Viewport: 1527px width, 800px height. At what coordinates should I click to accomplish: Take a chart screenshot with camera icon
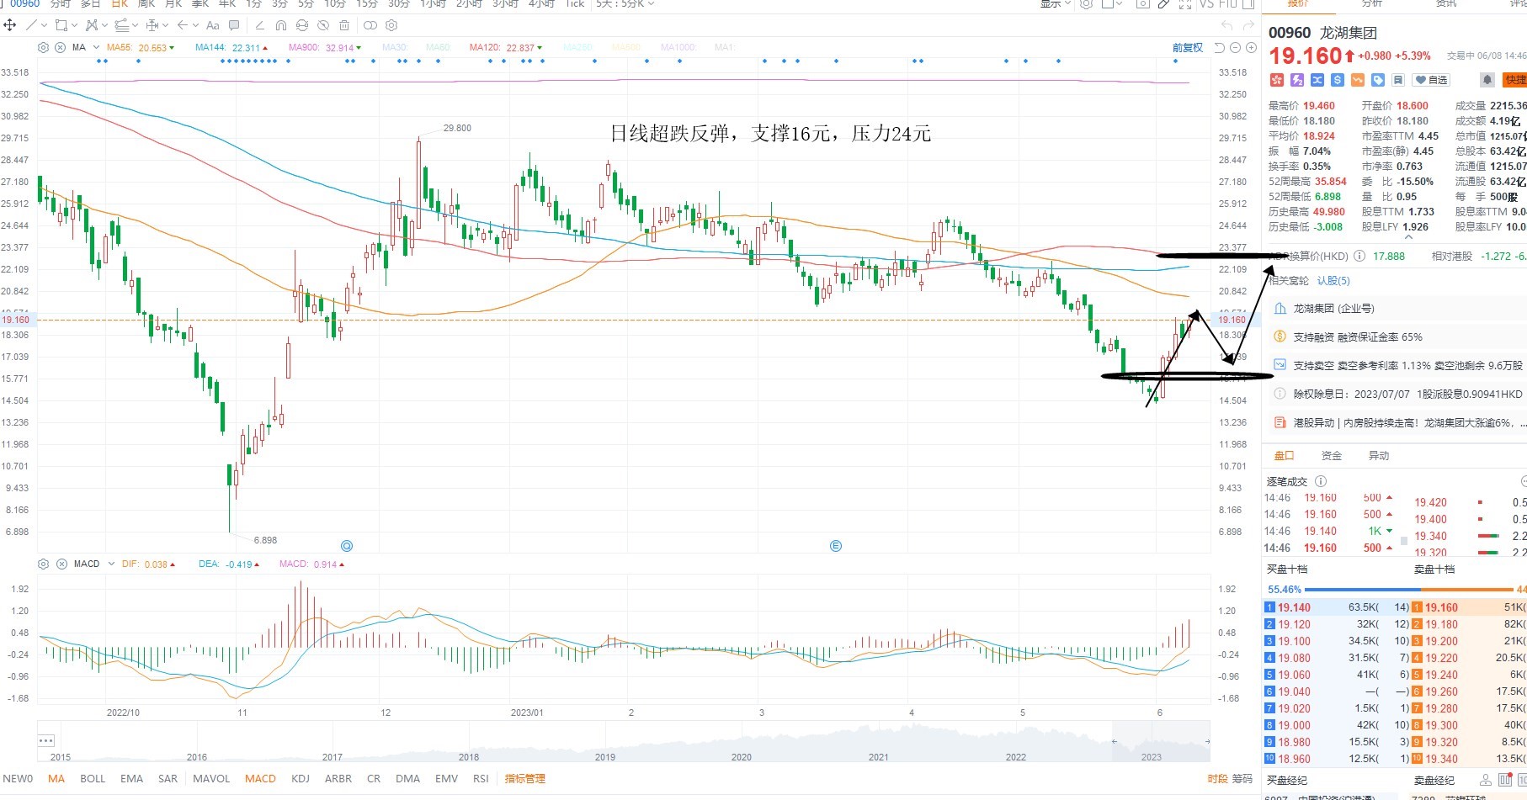pyautogui.click(x=1142, y=4)
